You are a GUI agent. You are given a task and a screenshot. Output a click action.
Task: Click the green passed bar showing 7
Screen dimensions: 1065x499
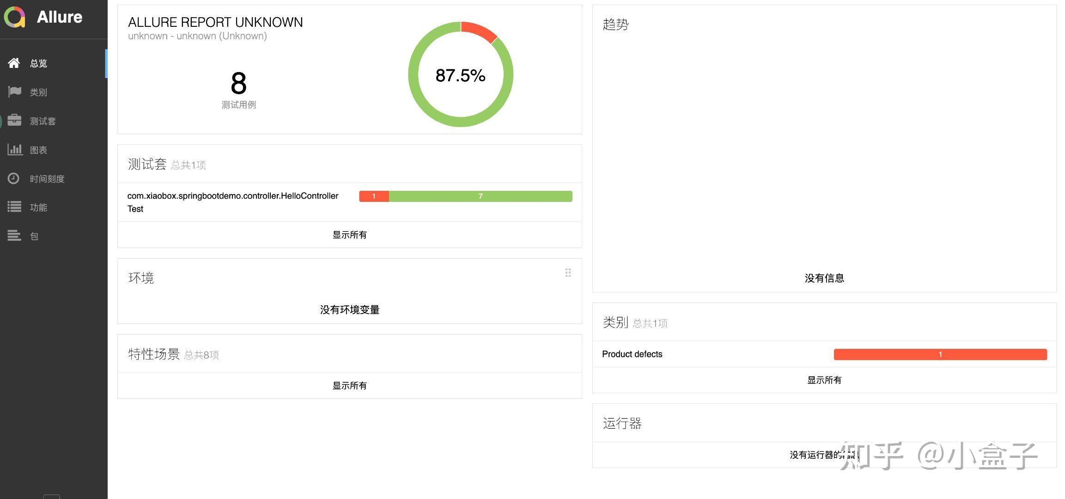(480, 196)
